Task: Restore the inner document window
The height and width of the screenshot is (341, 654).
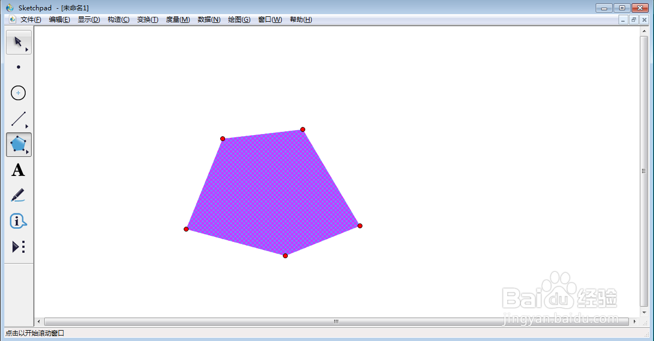Action: coord(634,20)
